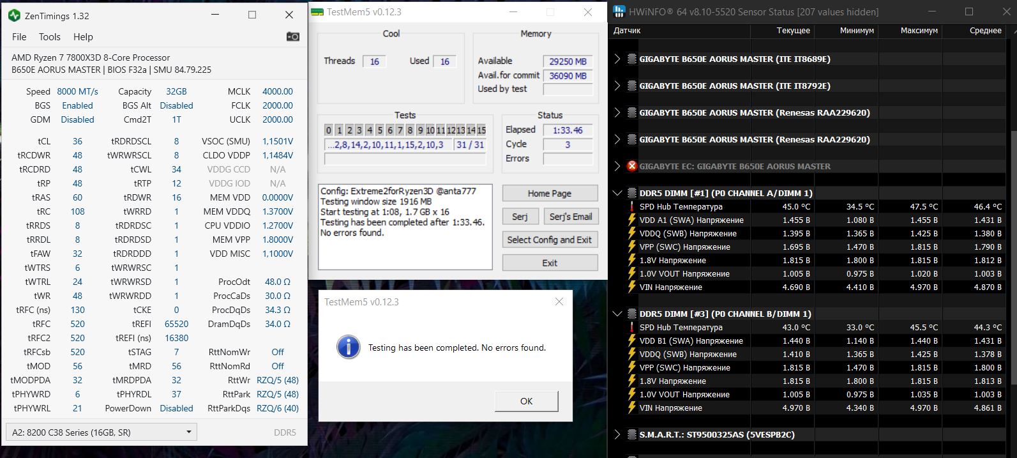Expand the second Renesas RAA229620 group

(x=617, y=139)
